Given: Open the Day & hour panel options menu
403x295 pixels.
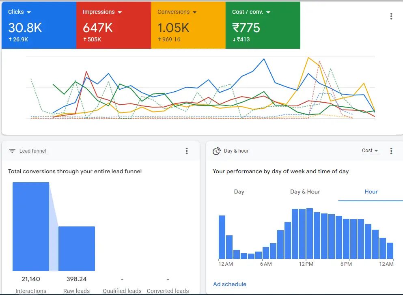Looking at the screenshot, I should tap(391, 151).
